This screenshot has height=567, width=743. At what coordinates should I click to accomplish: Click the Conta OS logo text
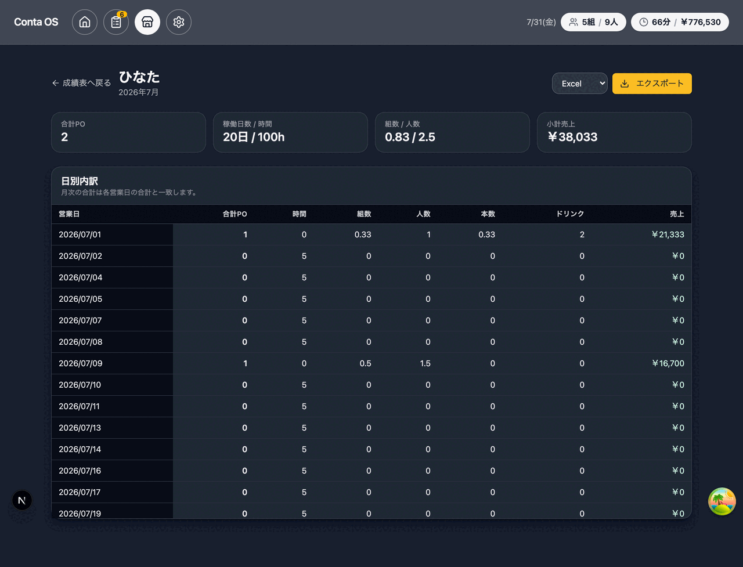coord(36,22)
